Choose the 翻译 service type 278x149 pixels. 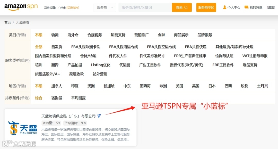click(x=55, y=65)
